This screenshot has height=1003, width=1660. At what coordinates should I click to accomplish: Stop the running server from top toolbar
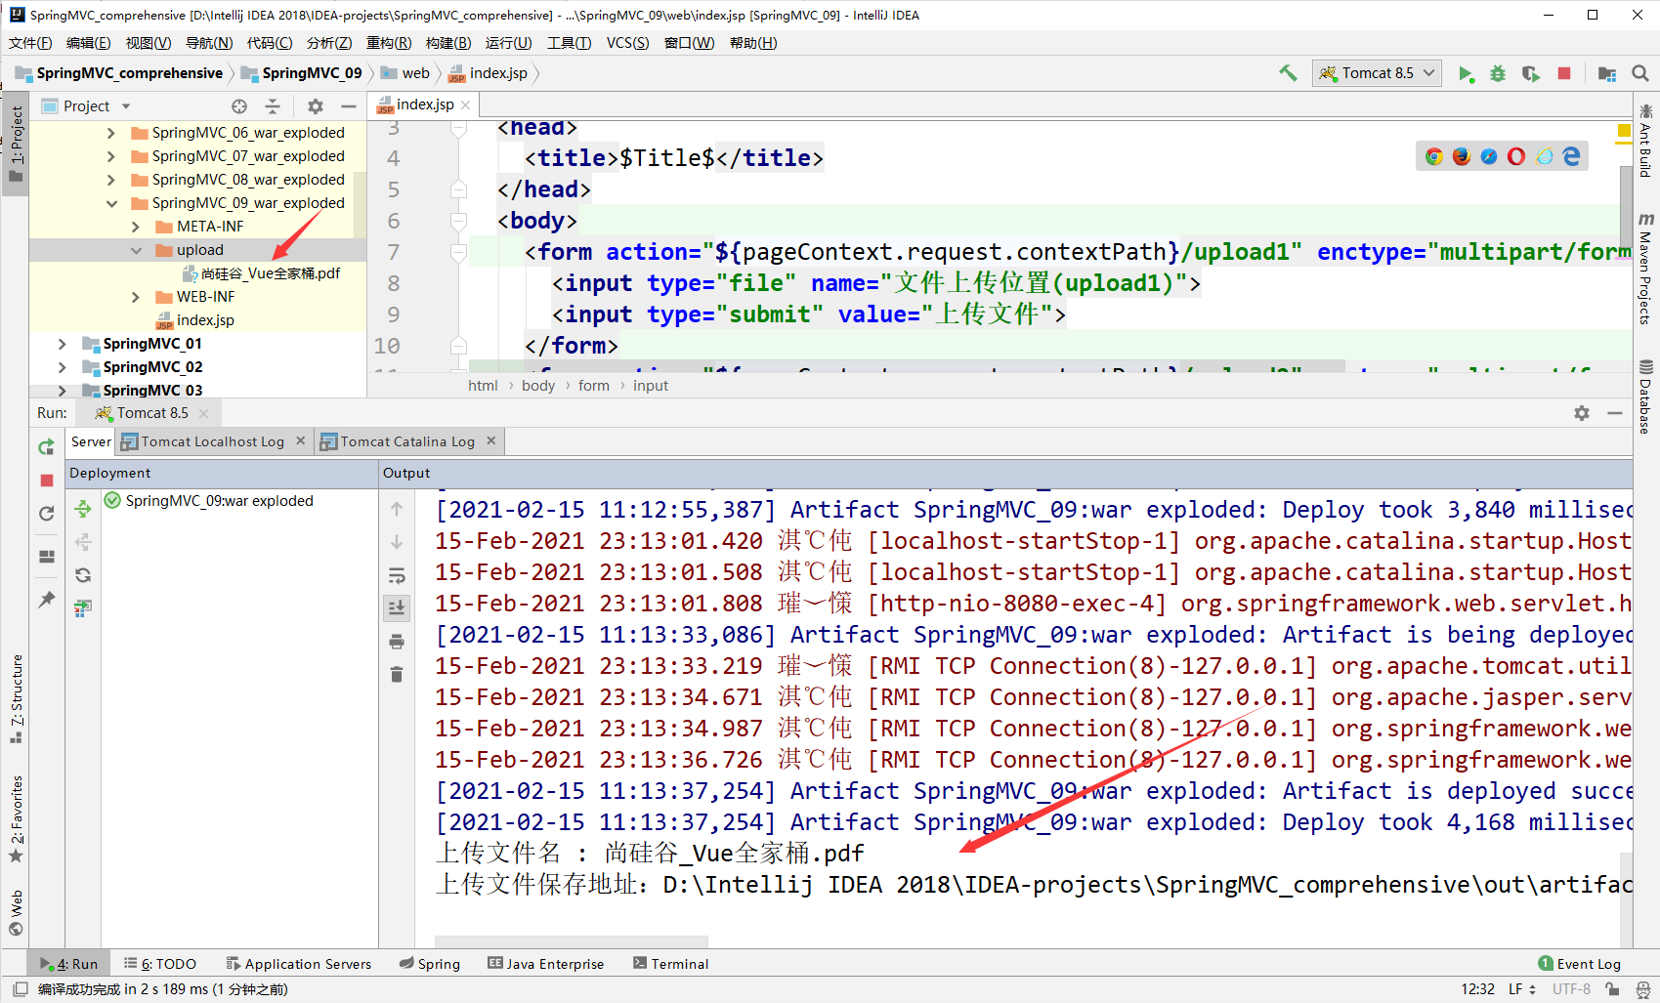(x=1564, y=74)
